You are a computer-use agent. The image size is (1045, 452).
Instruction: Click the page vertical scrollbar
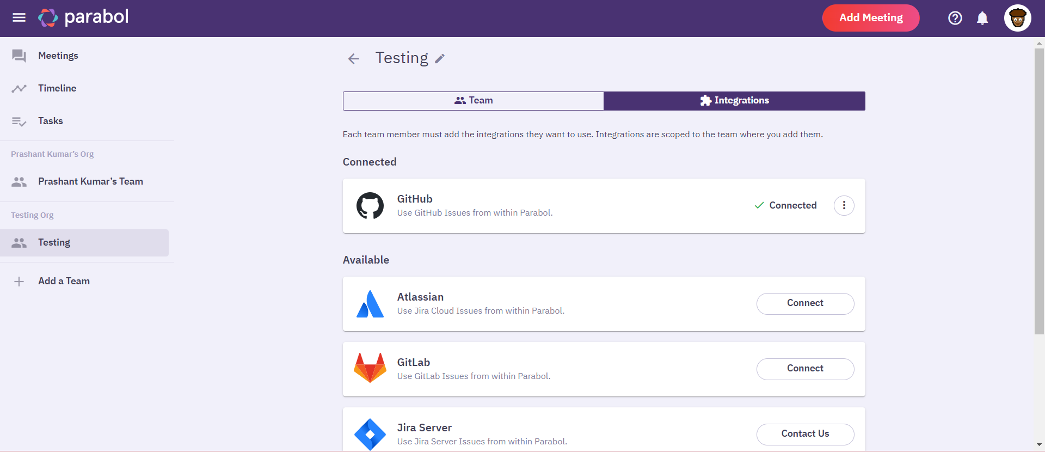1039,191
